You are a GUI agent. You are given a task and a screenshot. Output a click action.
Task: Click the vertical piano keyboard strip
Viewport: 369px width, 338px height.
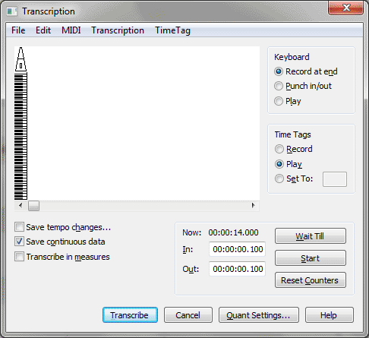click(x=20, y=136)
